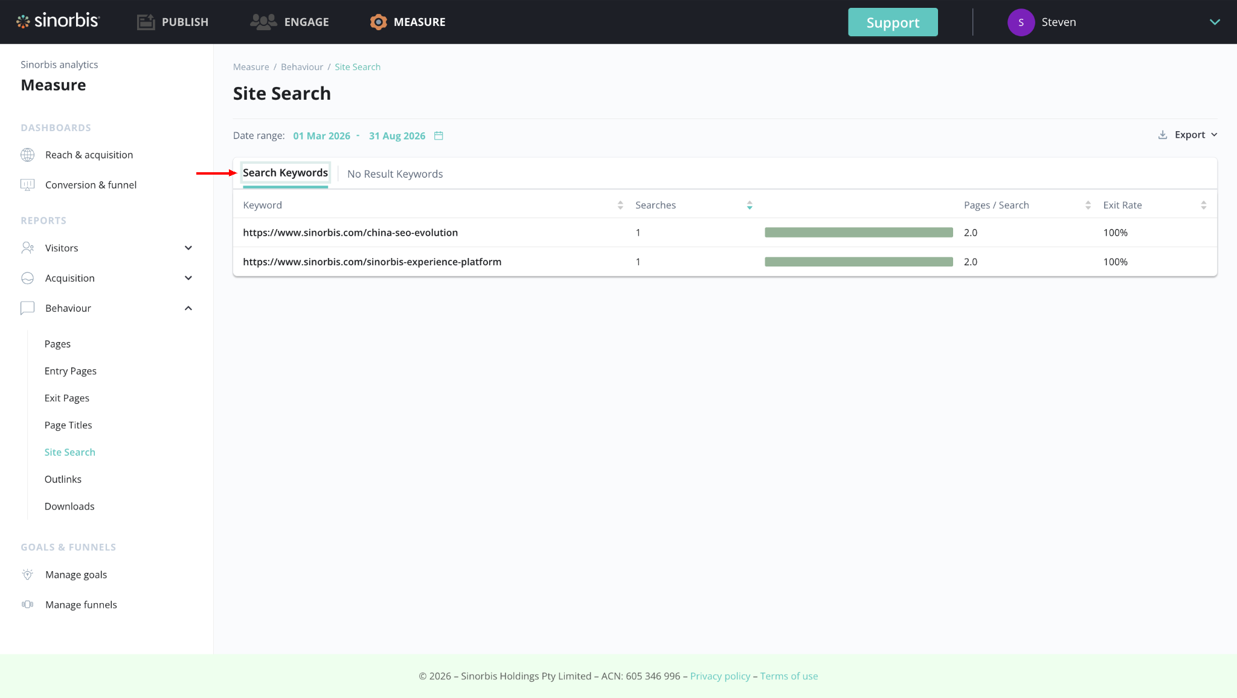Click the Publish icon in top navigation
This screenshot has height=698, width=1237.
(146, 22)
